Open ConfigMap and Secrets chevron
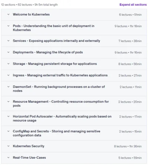The image size is (148, 165). [x=9, y=131]
